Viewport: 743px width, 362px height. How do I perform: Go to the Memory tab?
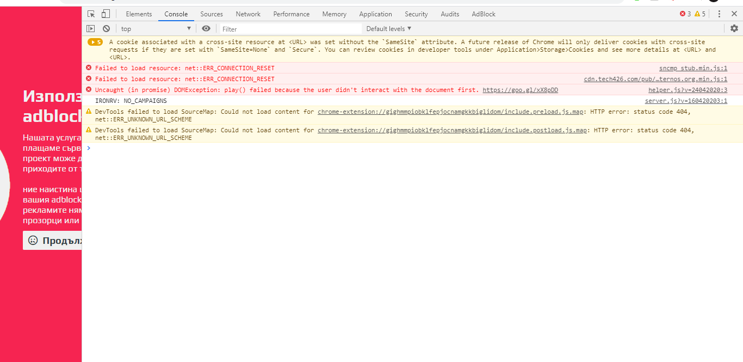[x=334, y=14]
